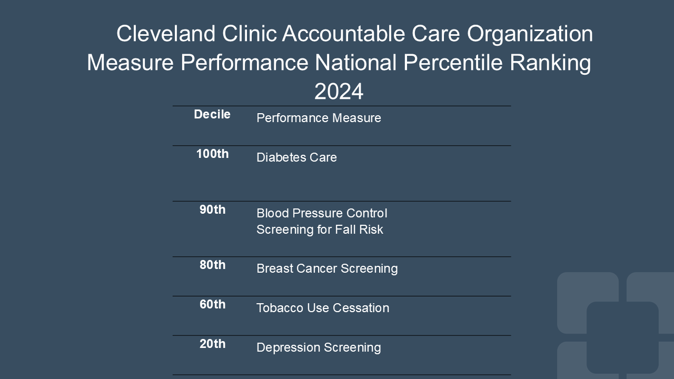Select the 90th decile cell
674x379 pixels.
click(212, 210)
